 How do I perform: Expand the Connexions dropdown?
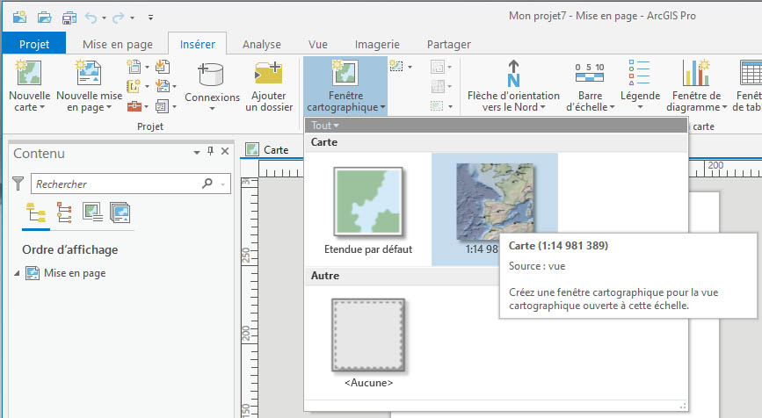click(x=212, y=109)
